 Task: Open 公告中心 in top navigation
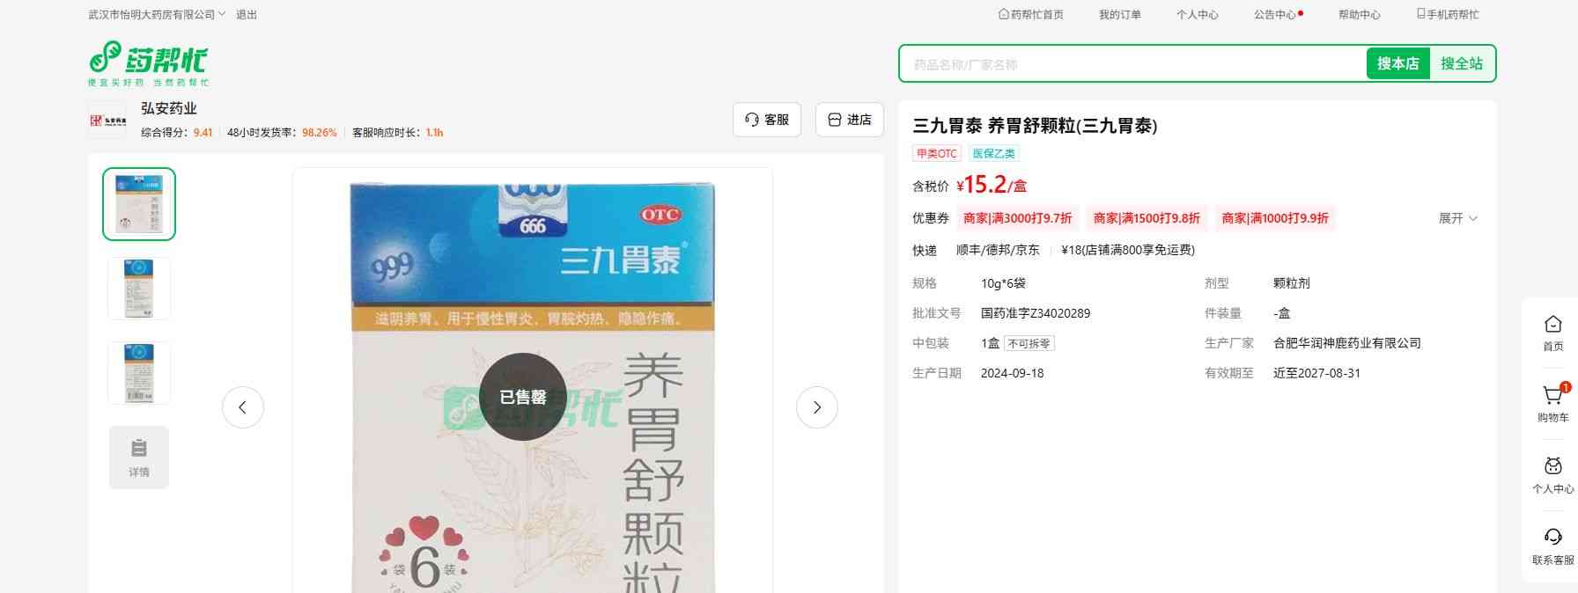[1275, 15]
